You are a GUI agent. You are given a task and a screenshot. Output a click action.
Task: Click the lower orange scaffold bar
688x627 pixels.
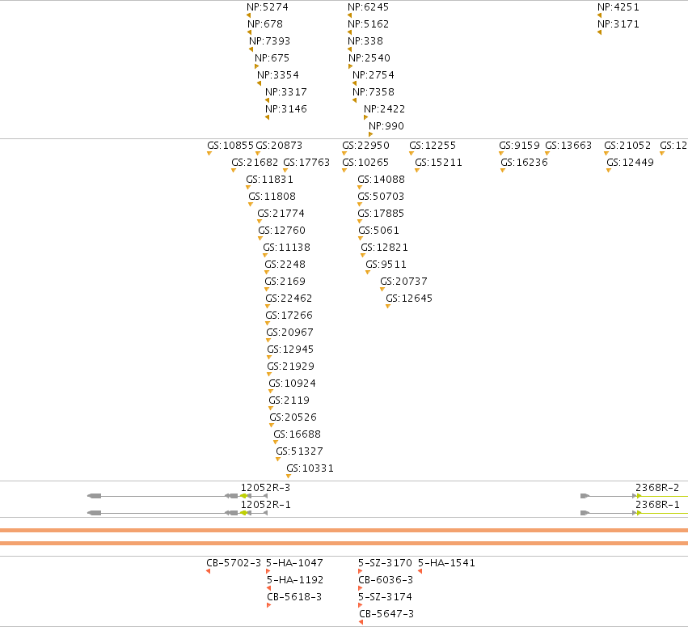pyautogui.click(x=344, y=544)
